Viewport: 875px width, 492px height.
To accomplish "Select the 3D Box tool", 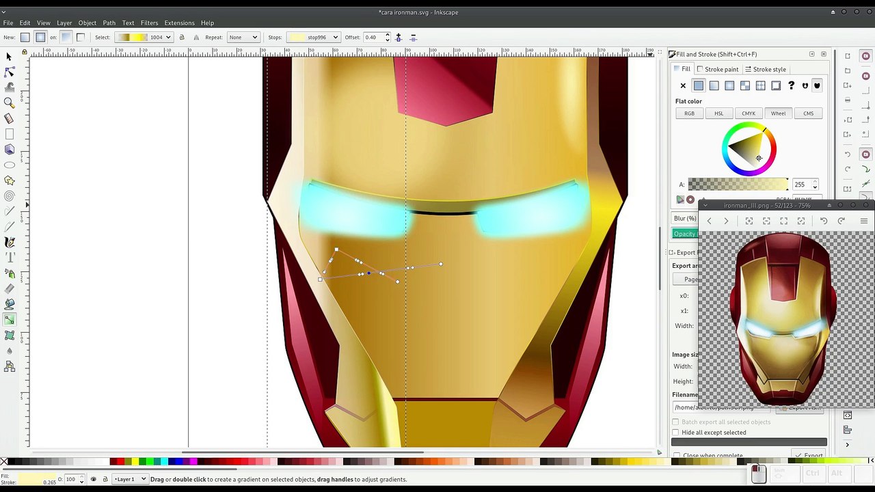I will [x=9, y=150].
